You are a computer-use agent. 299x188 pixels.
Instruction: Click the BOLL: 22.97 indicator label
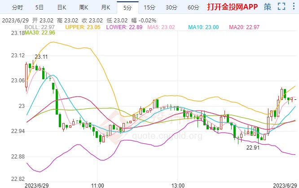(x=40, y=27)
